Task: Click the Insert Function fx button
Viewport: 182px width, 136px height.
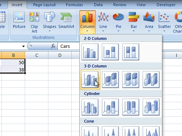Action: (53, 46)
